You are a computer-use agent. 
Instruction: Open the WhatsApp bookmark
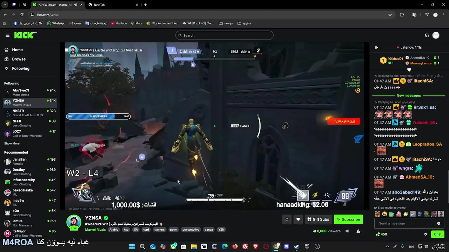[x=56, y=23]
